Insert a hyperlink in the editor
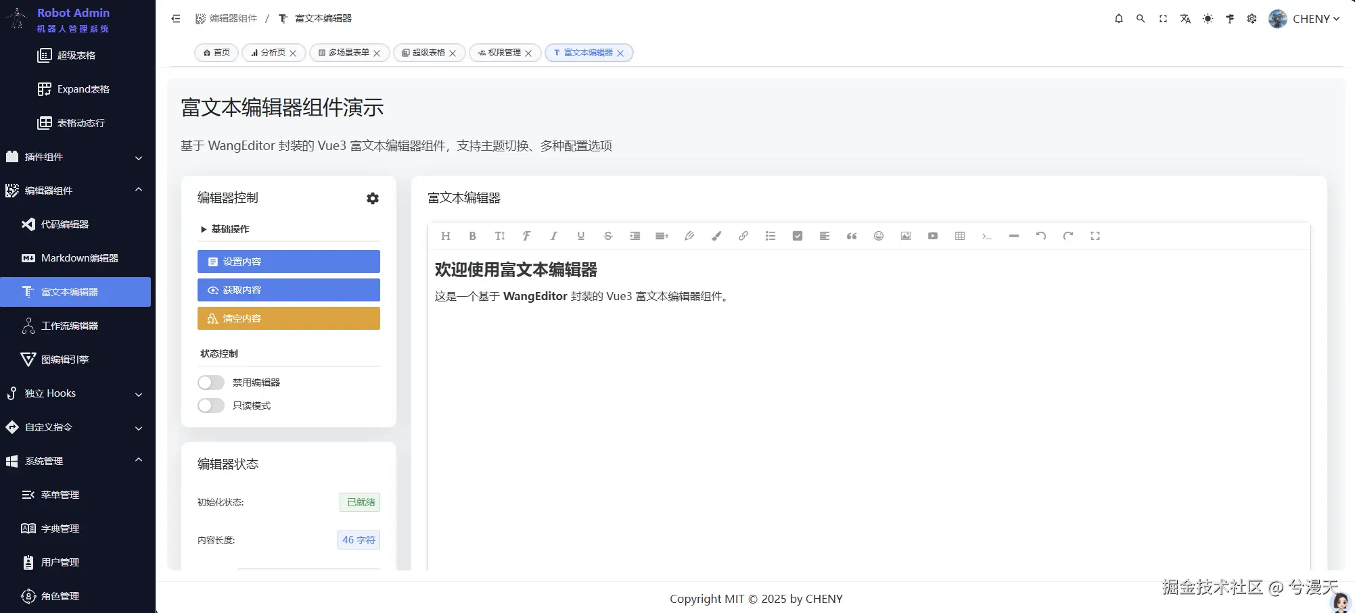Image resolution: width=1355 pixels, height=613 pixels. [743, 236]
